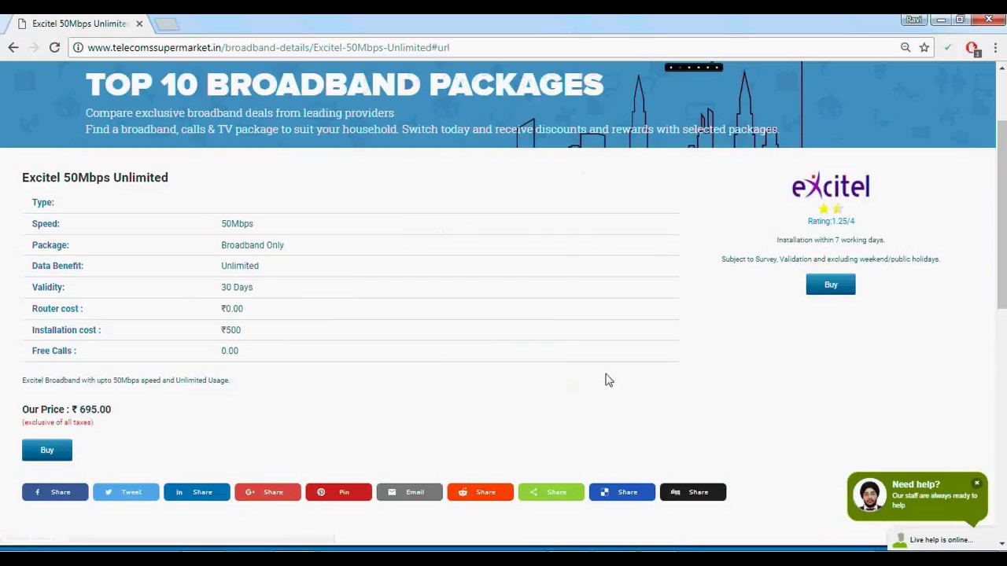This screenshot has width=1007, height=566.
Task: Click the yellow rating stars
Action: click(x=830, y=208)
